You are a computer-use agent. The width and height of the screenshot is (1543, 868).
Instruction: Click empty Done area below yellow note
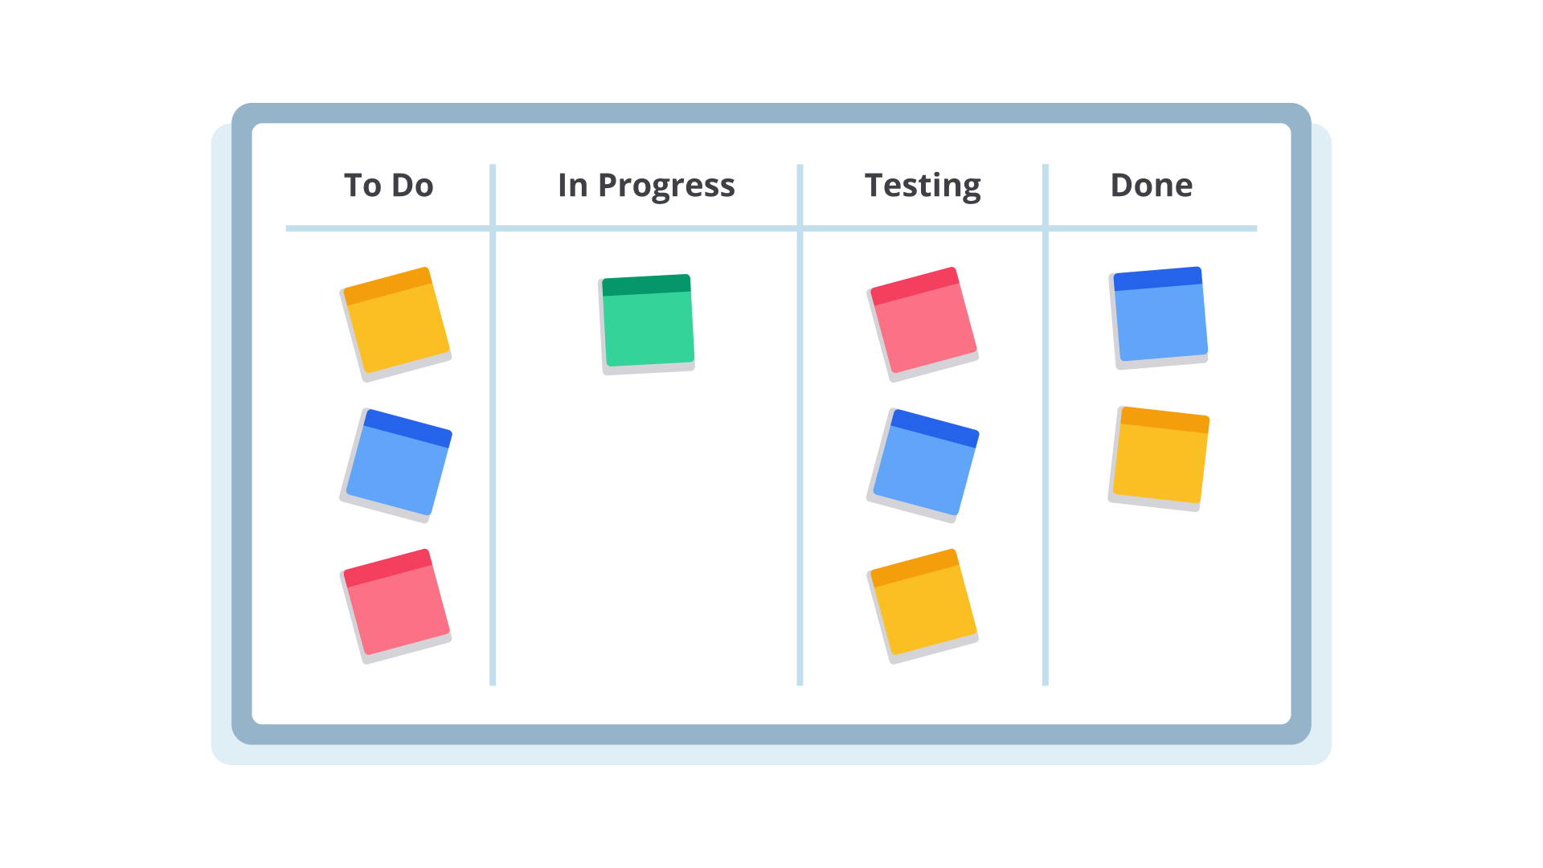tap(1157, 603)
